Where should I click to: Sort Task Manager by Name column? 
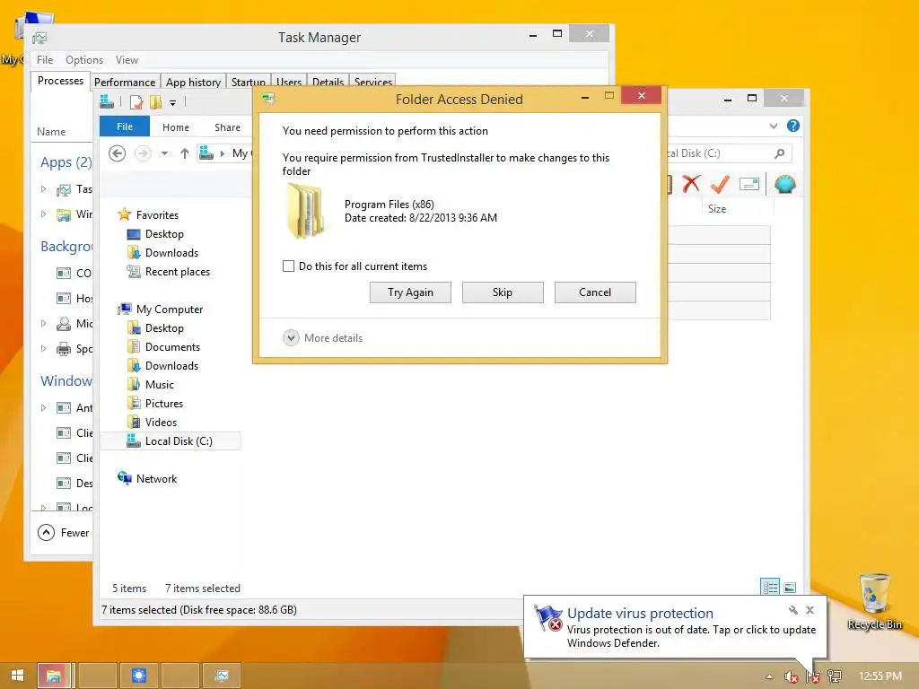(x=51, y=132)
